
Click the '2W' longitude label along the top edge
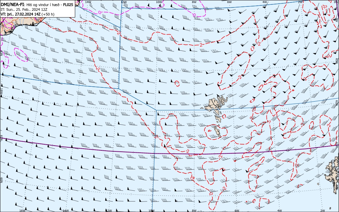pos(300,2)
